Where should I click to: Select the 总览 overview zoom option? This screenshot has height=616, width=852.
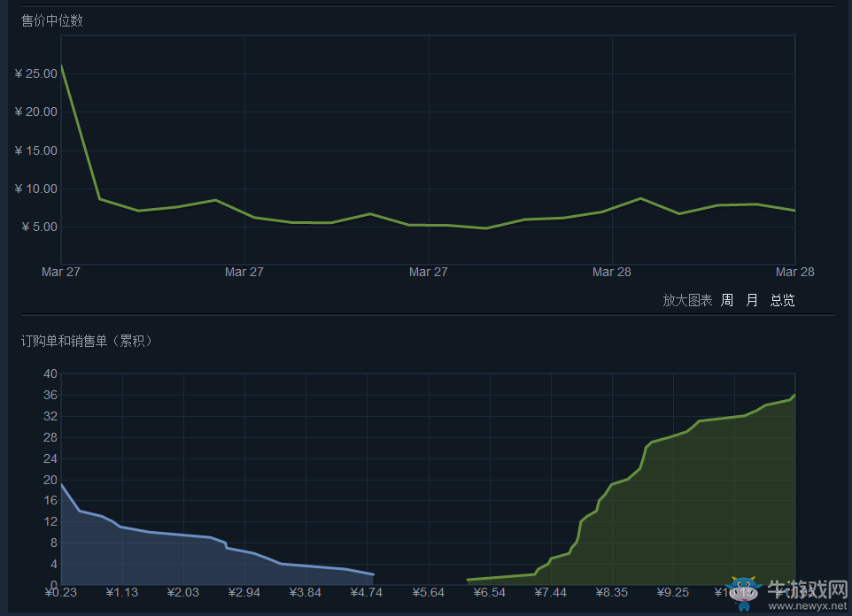782,300
